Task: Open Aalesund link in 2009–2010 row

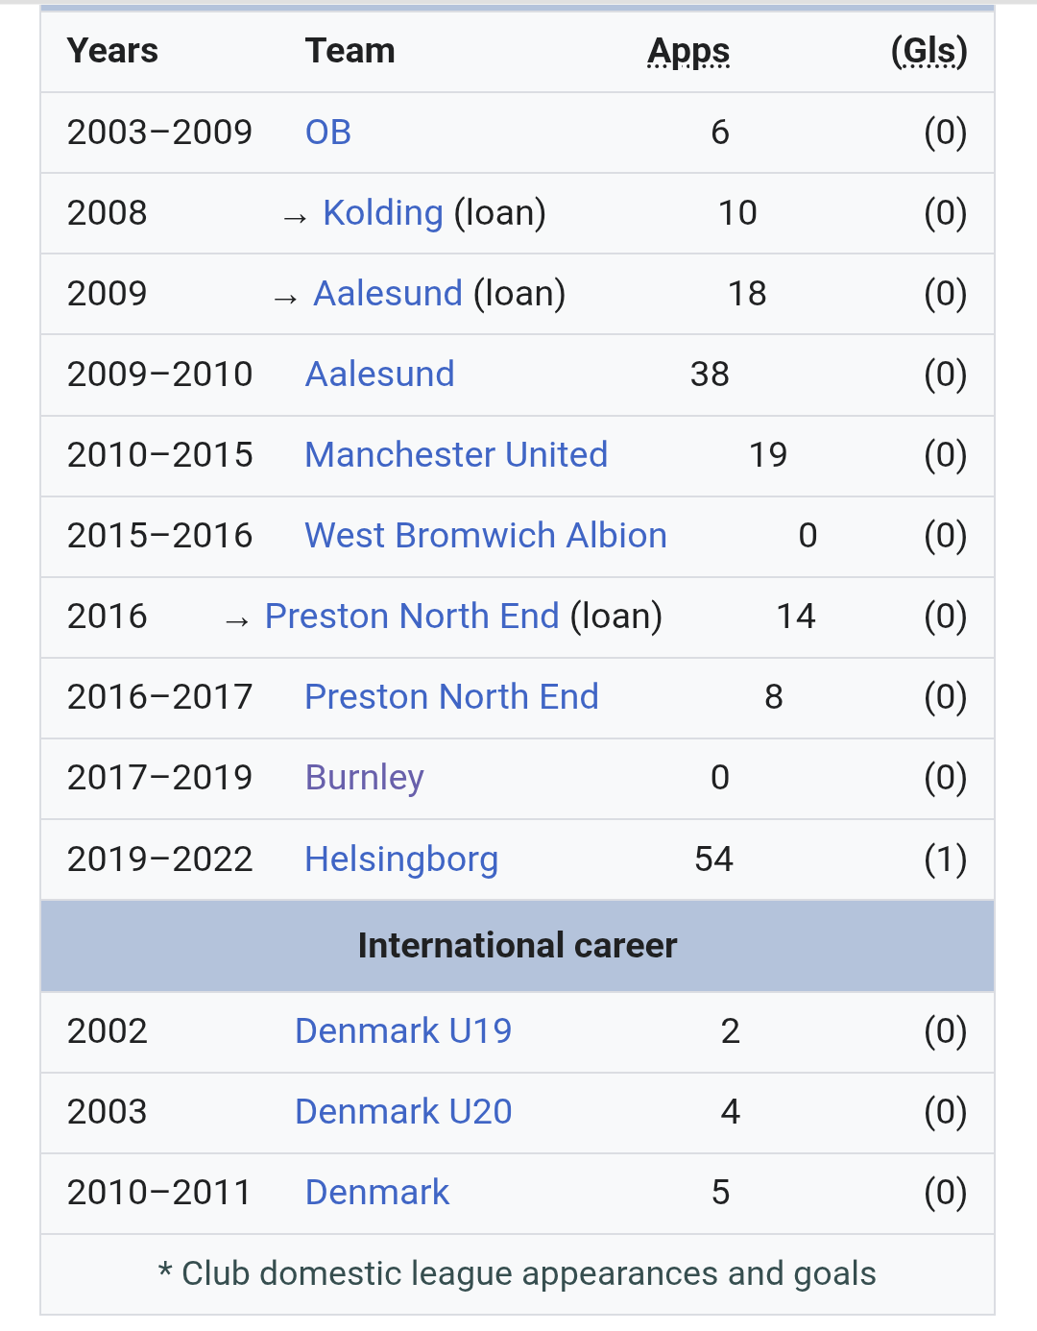Action: click(x=379, y=375)
